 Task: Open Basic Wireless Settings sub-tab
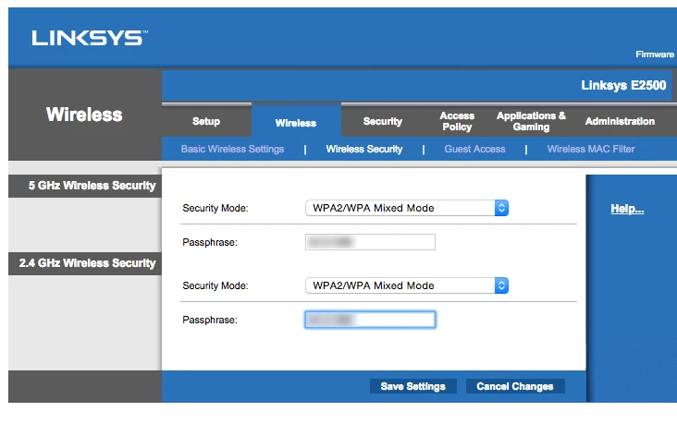(x=232, y=150)
